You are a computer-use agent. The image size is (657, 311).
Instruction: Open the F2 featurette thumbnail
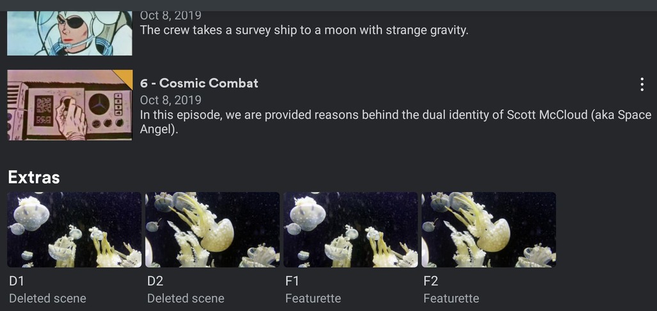[x=489, y=229]
